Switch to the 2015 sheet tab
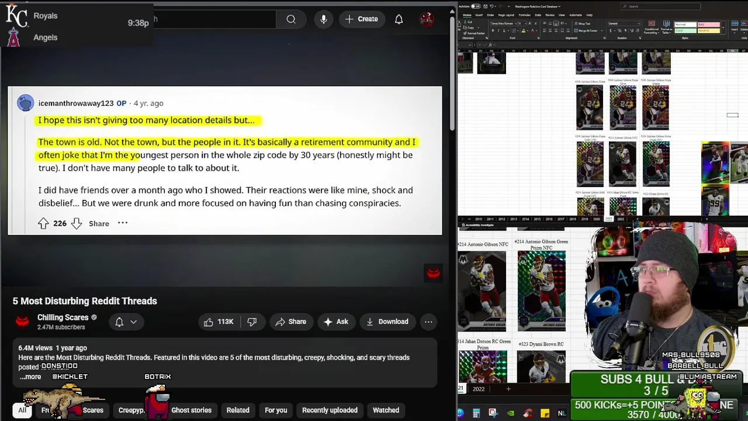This screenshot has height=421, width=748. click(x=537, y=219)
